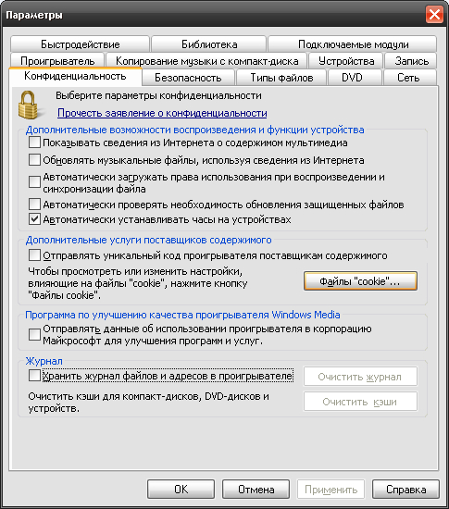Confirm settings with the OK button
Screen dimensions: 449x509
[x=181, y=490]
